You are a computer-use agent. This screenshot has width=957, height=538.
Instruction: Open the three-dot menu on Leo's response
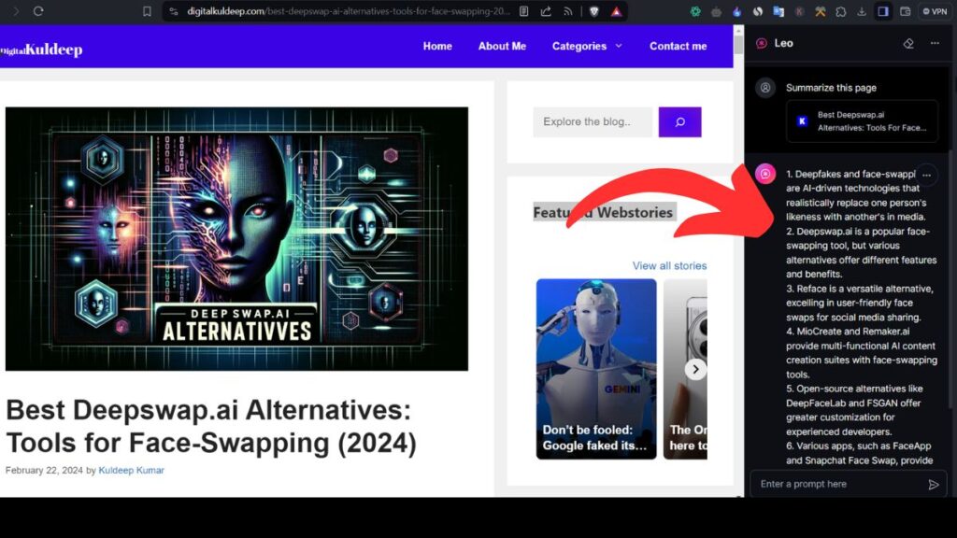point(926,175)
